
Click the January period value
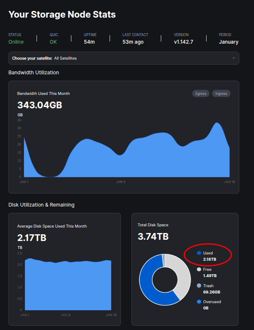coord(228,42)
